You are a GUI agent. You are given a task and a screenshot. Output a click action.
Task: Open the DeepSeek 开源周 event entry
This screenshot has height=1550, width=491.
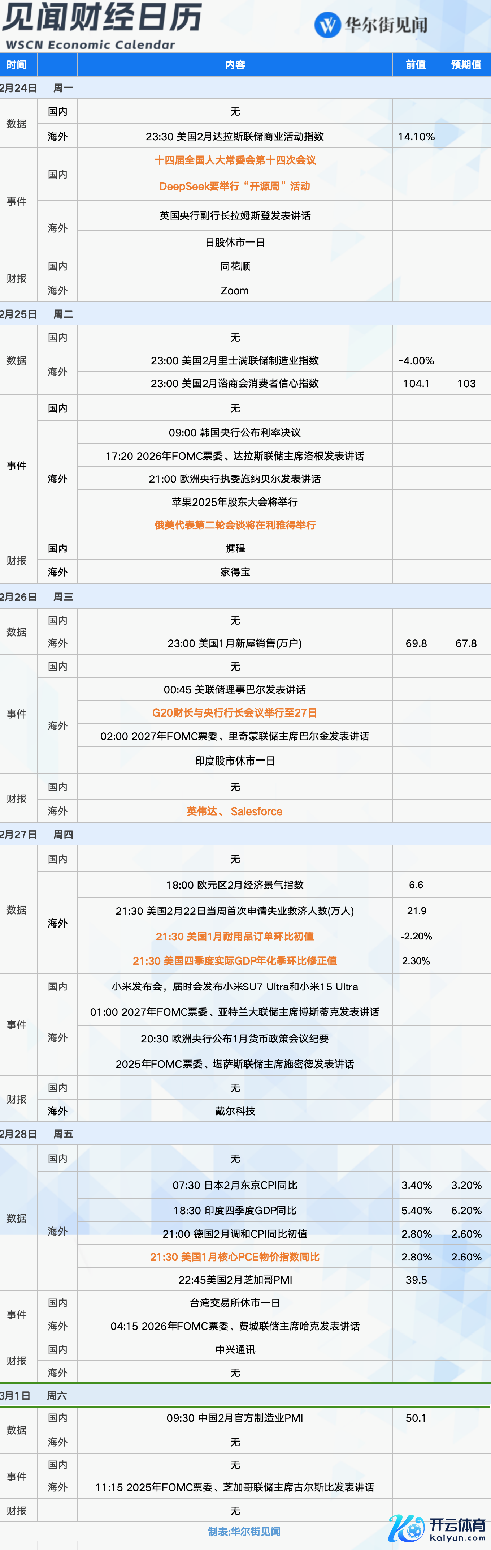click(x=234, y=187)
